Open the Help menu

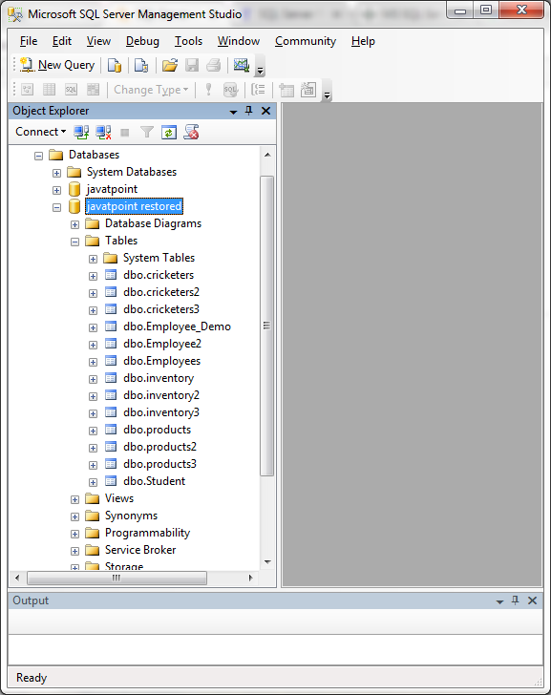363,41
